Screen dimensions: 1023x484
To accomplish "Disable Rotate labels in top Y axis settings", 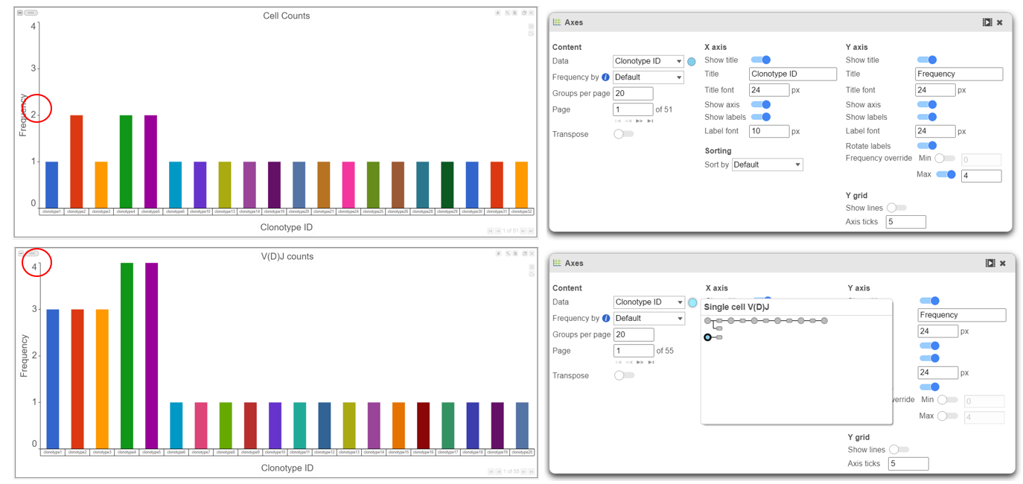I will tap(927, 146).
